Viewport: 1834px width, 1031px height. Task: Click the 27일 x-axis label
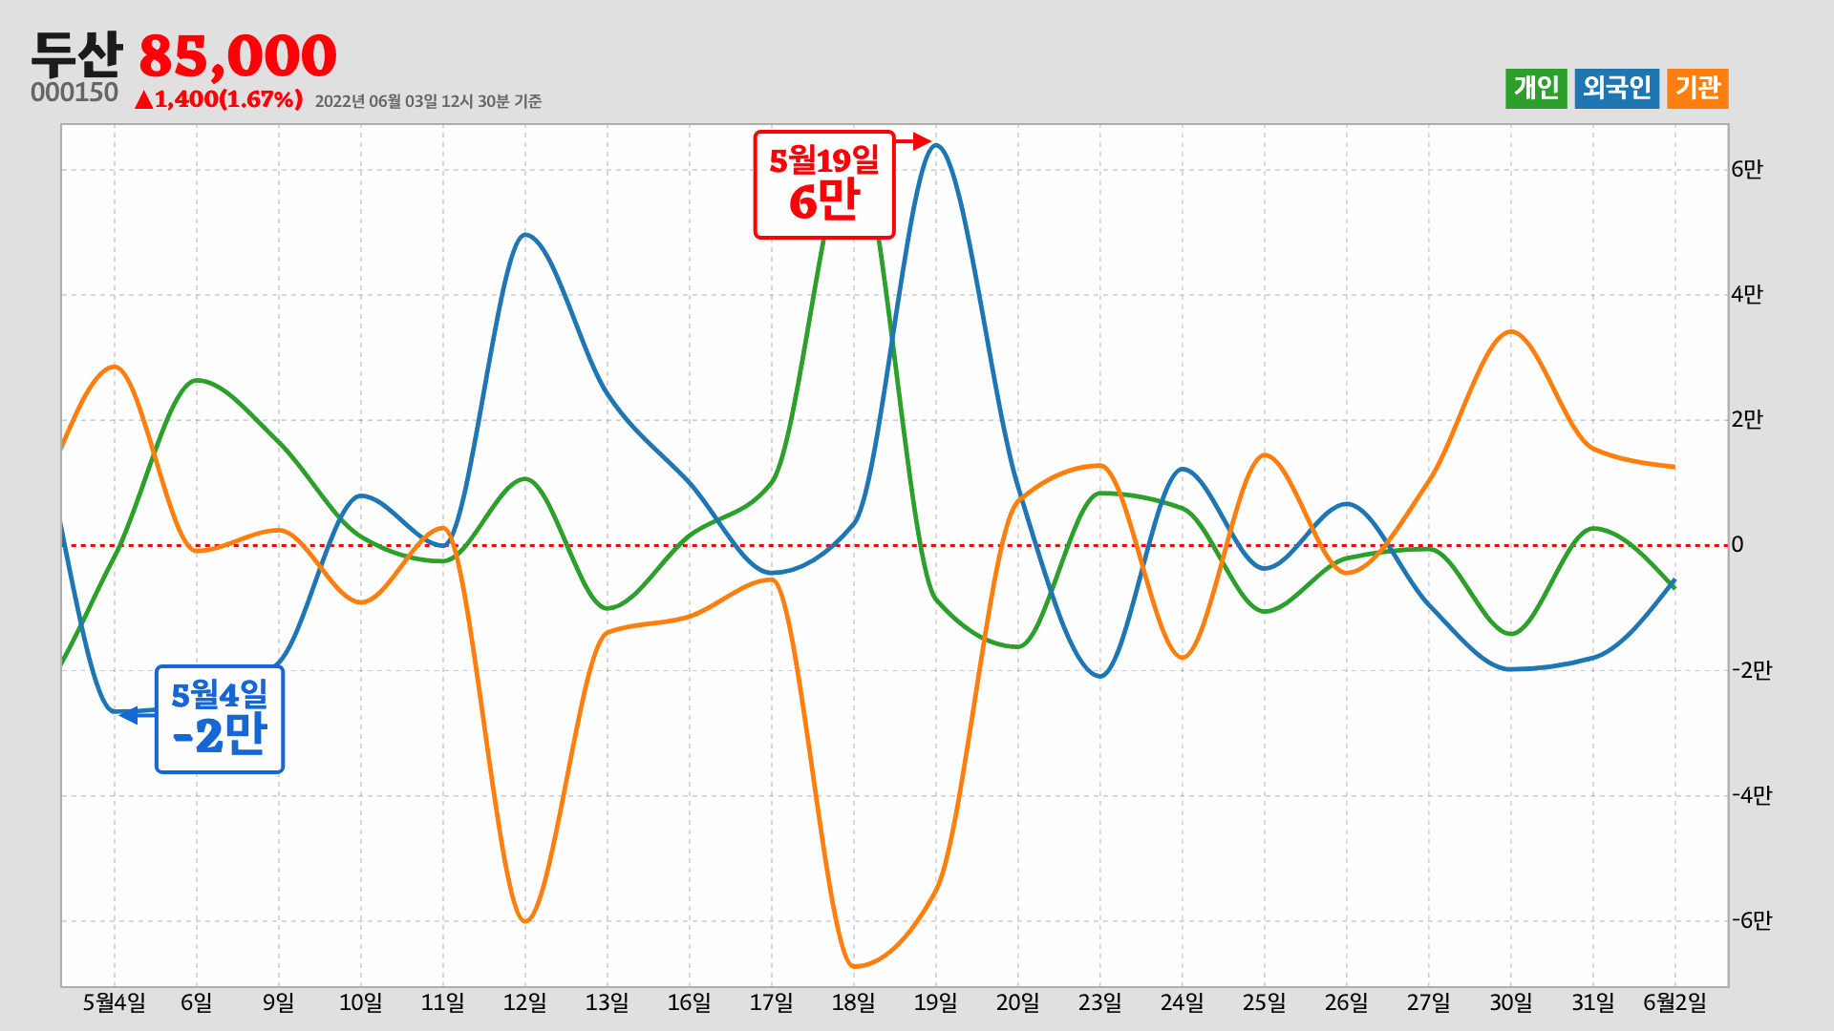1429,1002
